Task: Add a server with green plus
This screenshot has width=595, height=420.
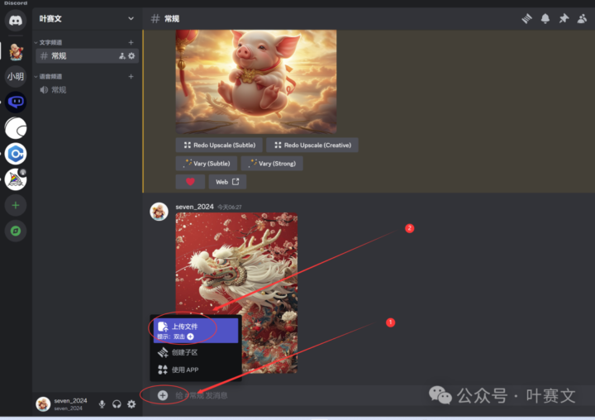Action: point(16,205)
